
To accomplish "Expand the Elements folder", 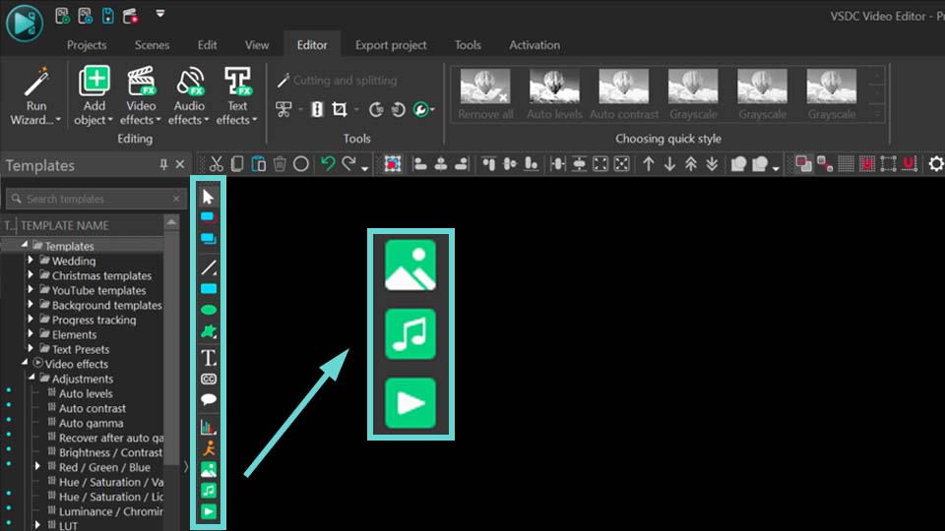I will tap(31, 333).
